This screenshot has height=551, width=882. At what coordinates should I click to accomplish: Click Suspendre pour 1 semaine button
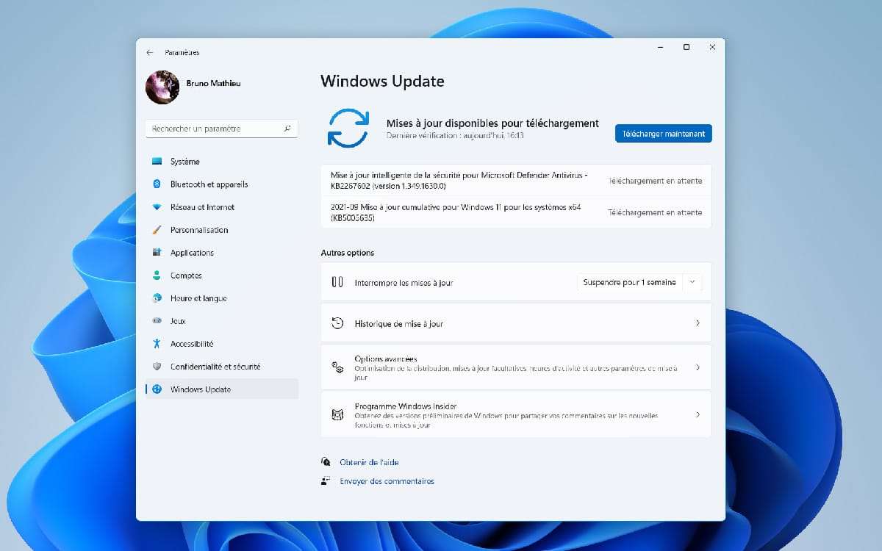click(x=629, y=282)
